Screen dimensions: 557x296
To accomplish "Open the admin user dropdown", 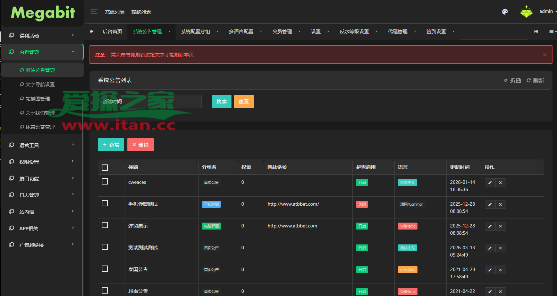I will pos(547,11).
